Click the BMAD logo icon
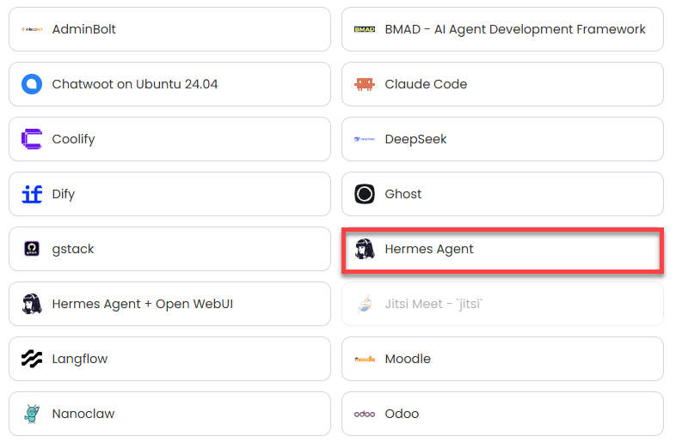The width and height of the screenshot is (676, 442). click(365, 29)
